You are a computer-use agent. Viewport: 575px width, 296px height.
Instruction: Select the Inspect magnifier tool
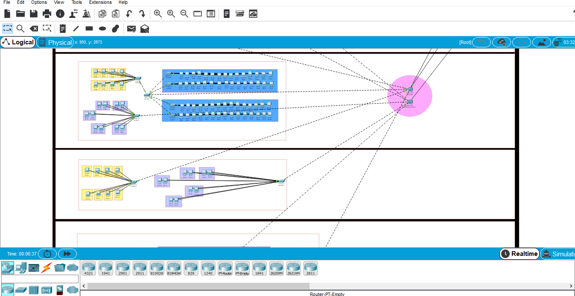(x=20, y=29)
